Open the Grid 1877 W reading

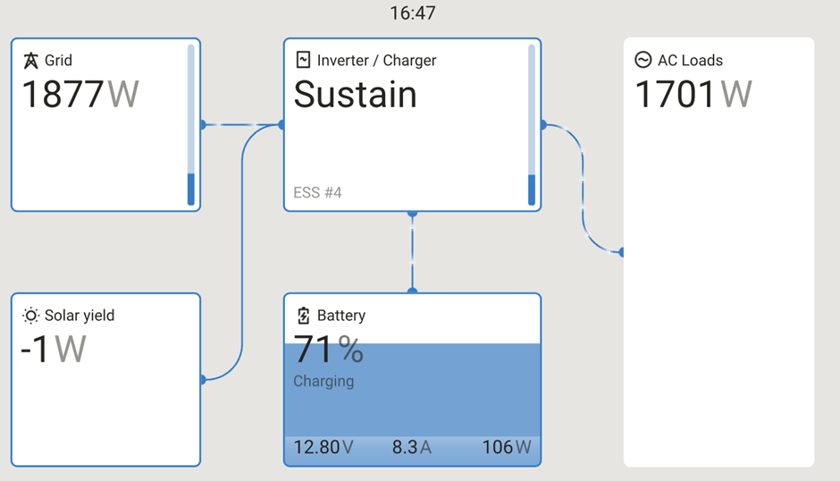click(80, 94)
